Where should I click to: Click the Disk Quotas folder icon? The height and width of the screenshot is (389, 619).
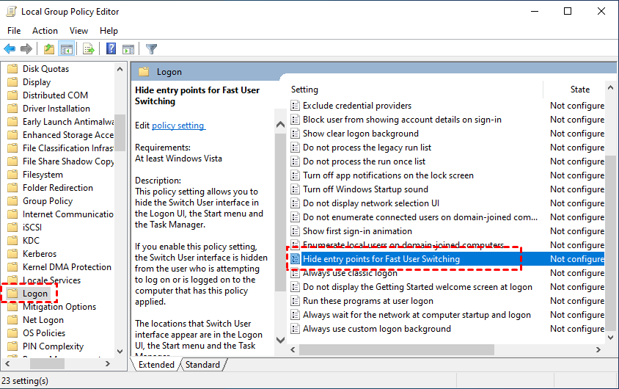12,69
